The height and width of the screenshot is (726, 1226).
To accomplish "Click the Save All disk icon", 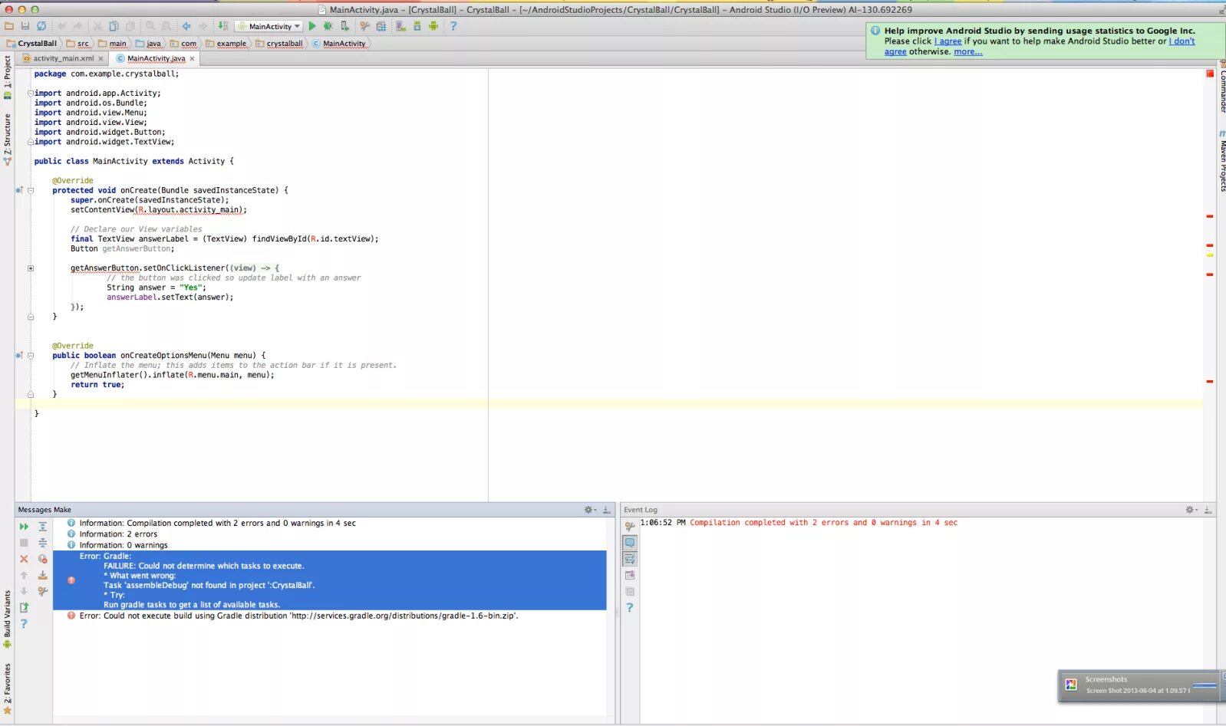I will click(x=25, y=26).
